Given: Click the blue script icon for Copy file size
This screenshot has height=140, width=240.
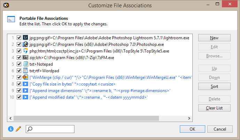Looking at the screenshot, I should coord(25,84).
